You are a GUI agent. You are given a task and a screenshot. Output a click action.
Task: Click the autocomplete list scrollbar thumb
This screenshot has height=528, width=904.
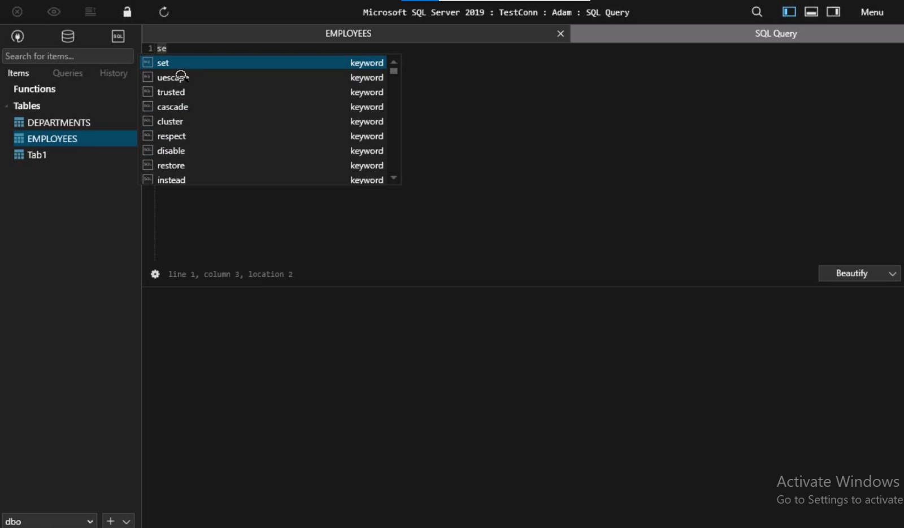(x=394, y=71)
